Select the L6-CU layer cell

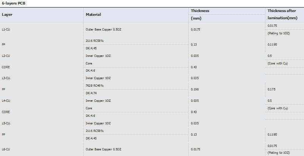[x=6, y=150]
